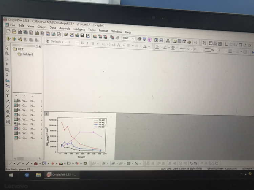Select the Zoom In magnifier tool
254x190 pixels.
click(x=7, y=53)
